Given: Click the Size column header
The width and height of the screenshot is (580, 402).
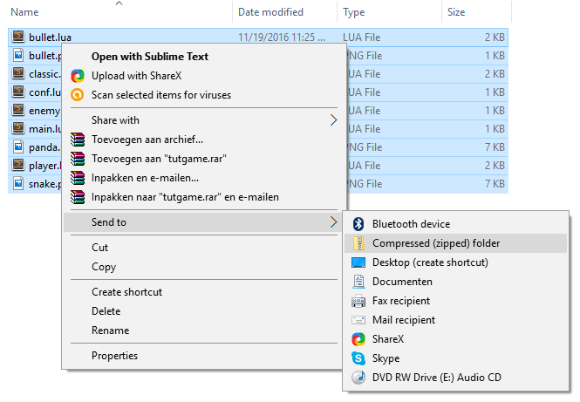Looking at the screenshot, I should click(456, 12).
